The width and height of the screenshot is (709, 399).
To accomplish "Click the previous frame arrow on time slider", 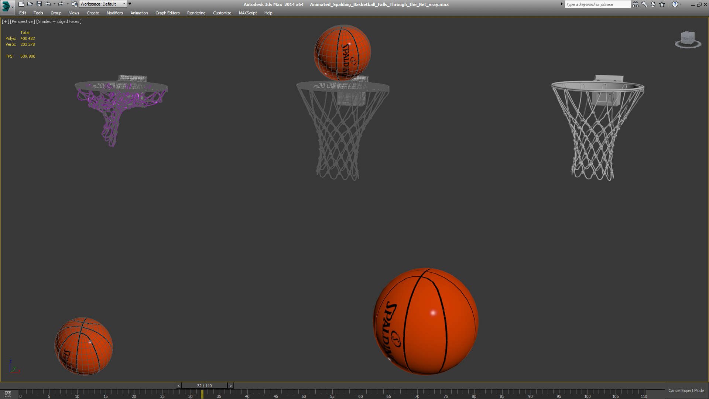I will pyautogui.click(x=179, y=386).
